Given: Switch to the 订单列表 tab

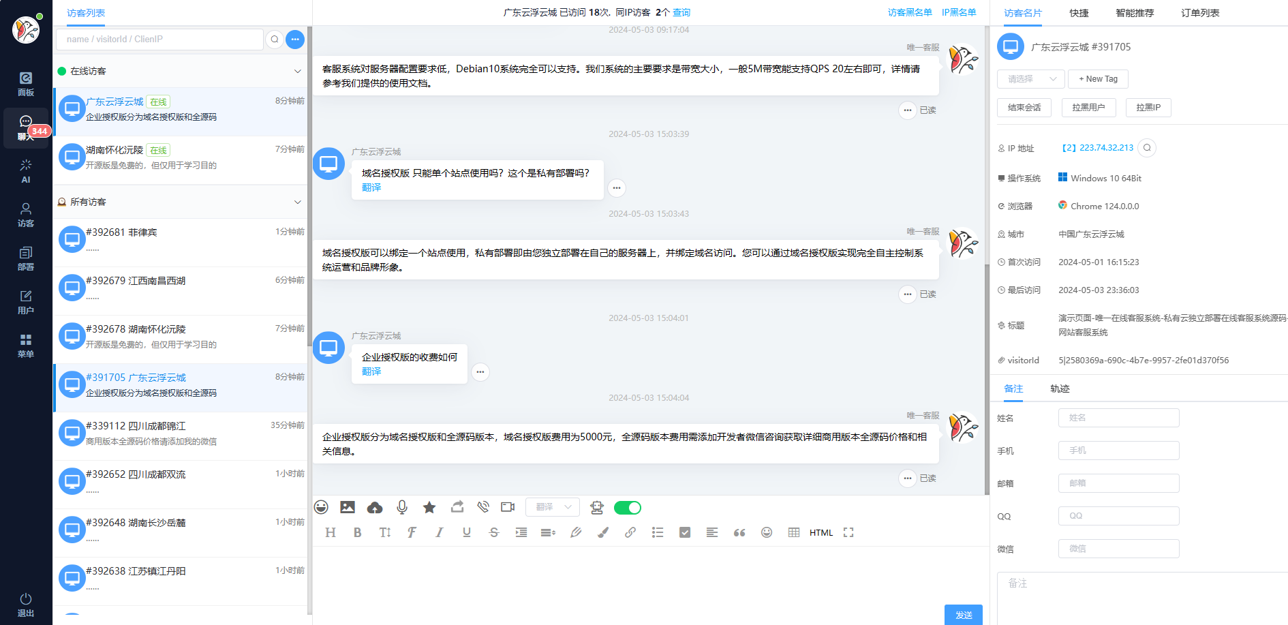Looking at the screenshot, I should [x=1200, y=13].
